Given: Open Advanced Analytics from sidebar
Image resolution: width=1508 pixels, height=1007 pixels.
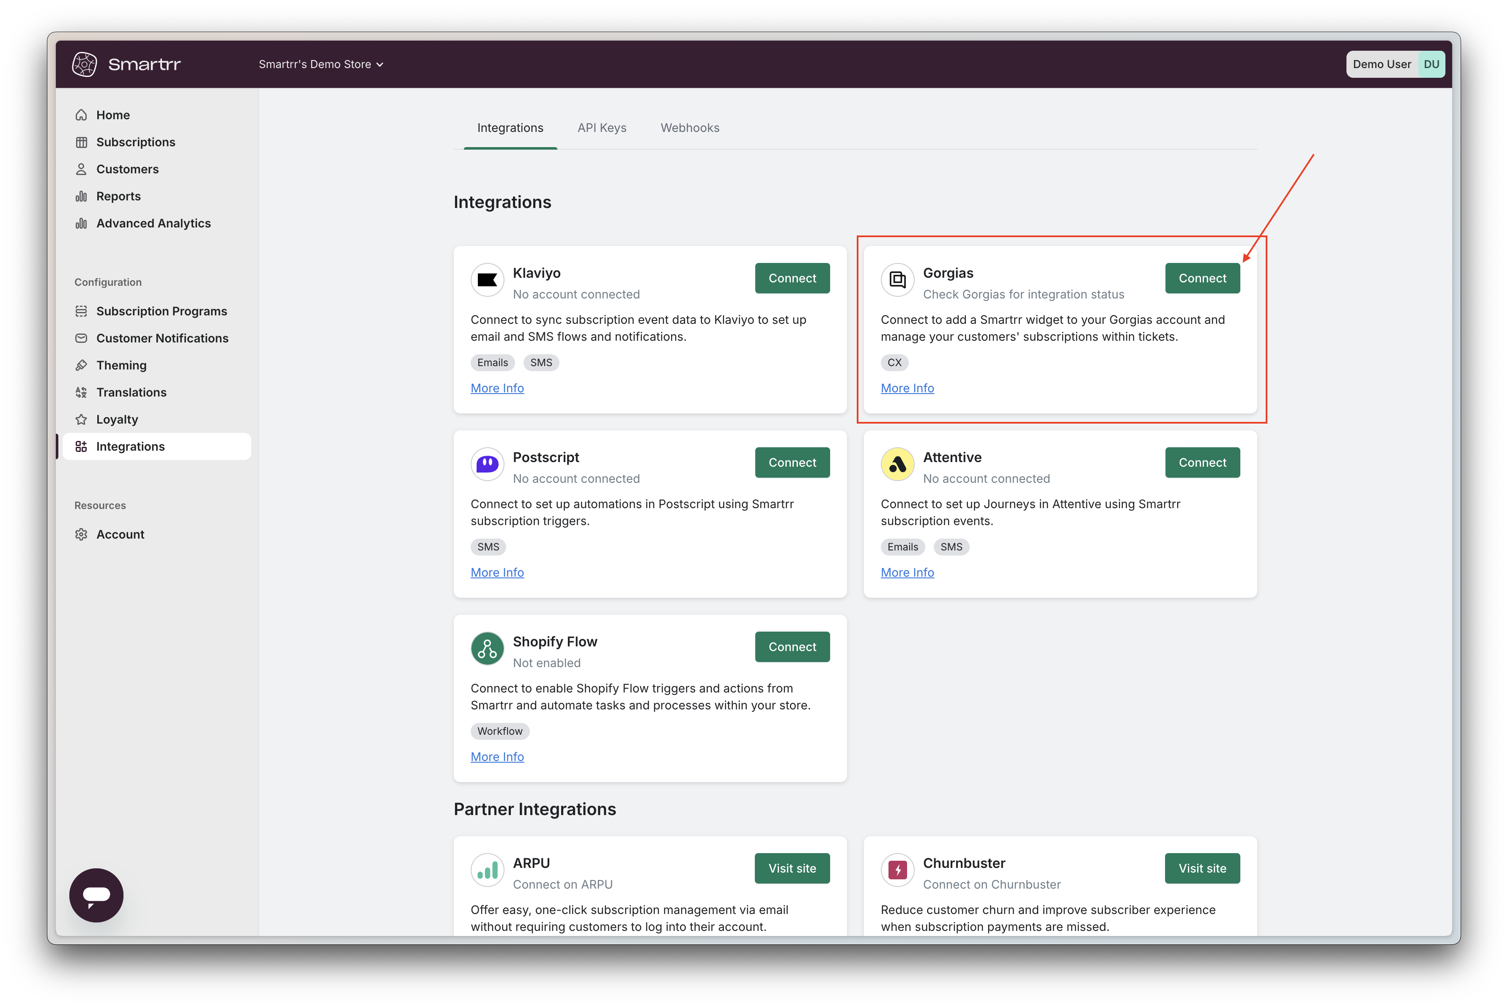Looking at the screenshot, I should [153, 223].
